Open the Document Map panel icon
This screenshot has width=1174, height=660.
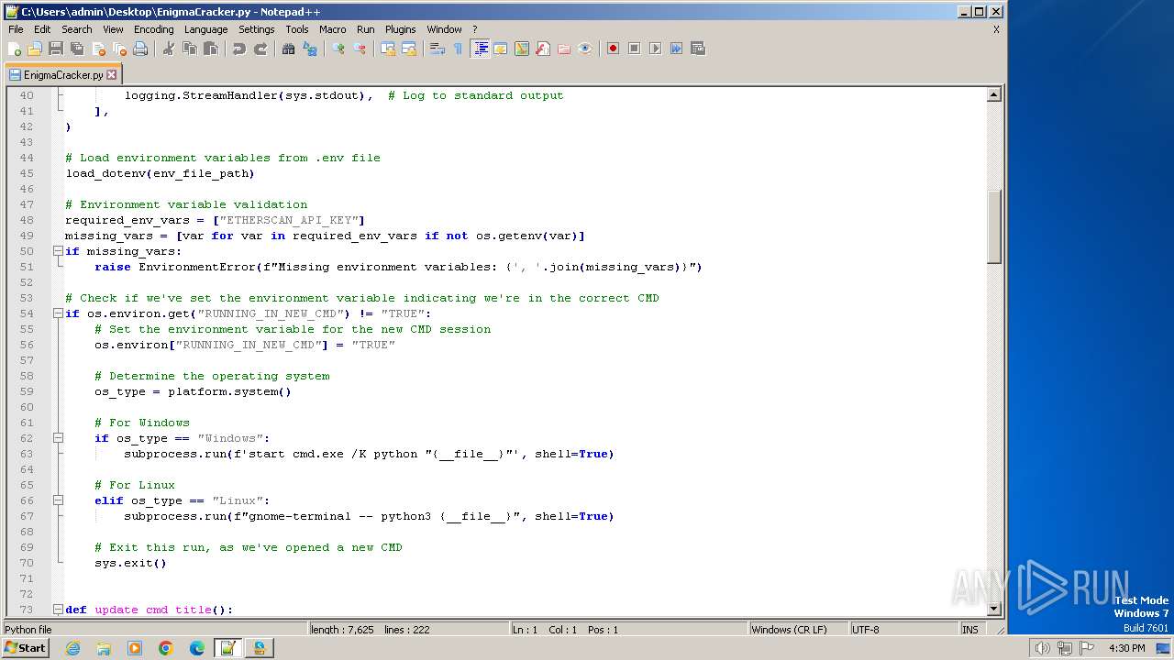pyautogui.click(x=522, y=49)
